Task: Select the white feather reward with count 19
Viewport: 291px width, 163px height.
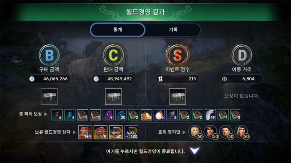Action: (x=210, y=115)
